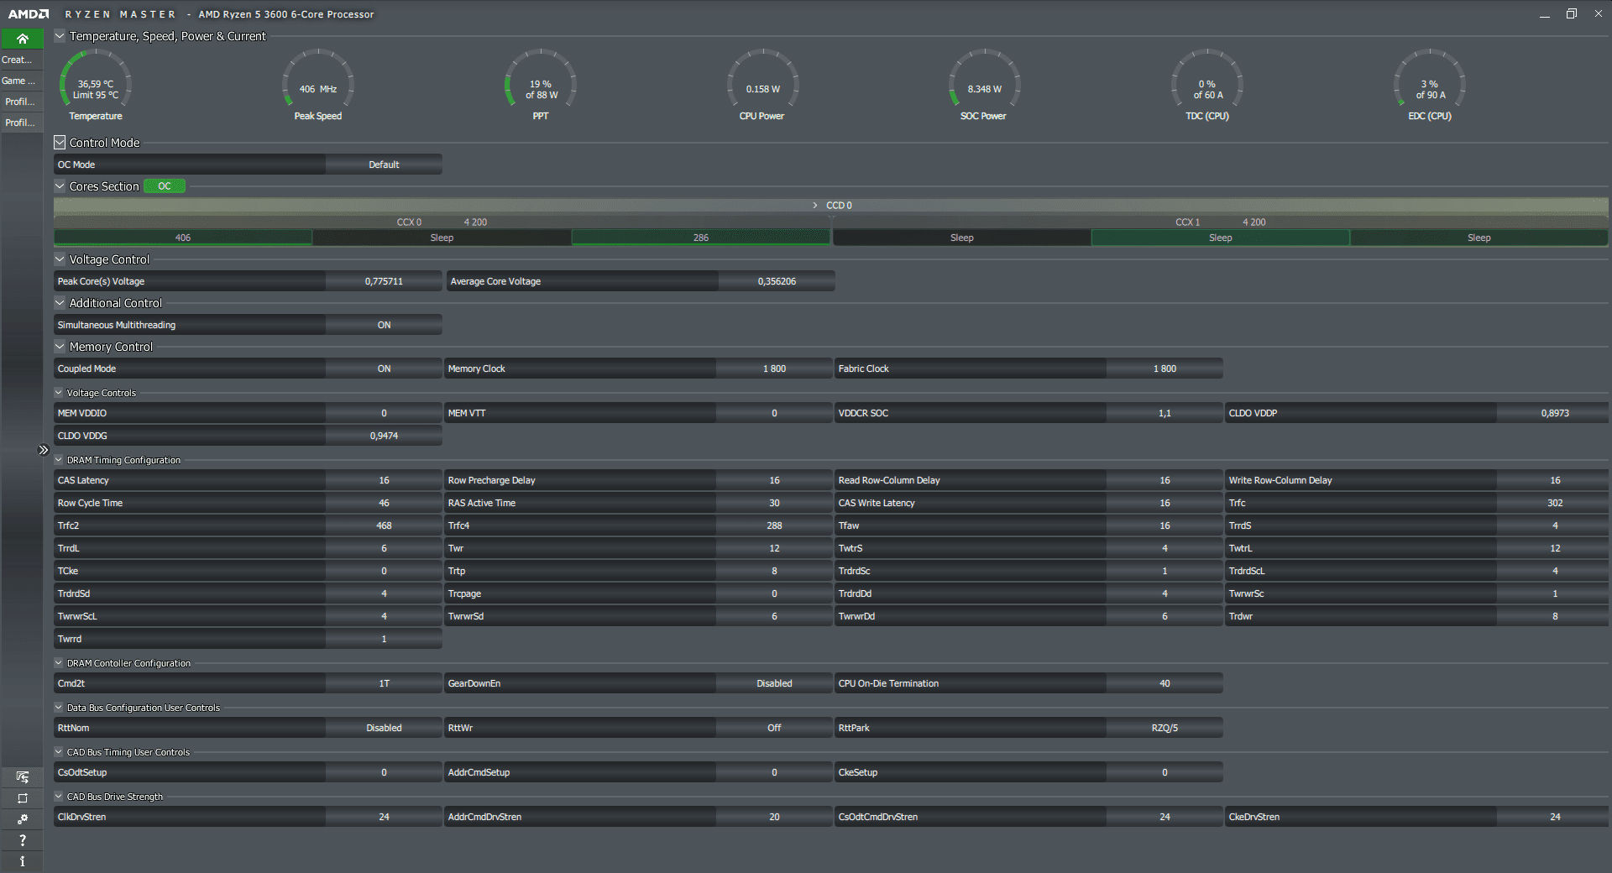Viewport: 1612px width, 873px height.
Task: Open help with the question mark icon
Action: pos(22,840)
